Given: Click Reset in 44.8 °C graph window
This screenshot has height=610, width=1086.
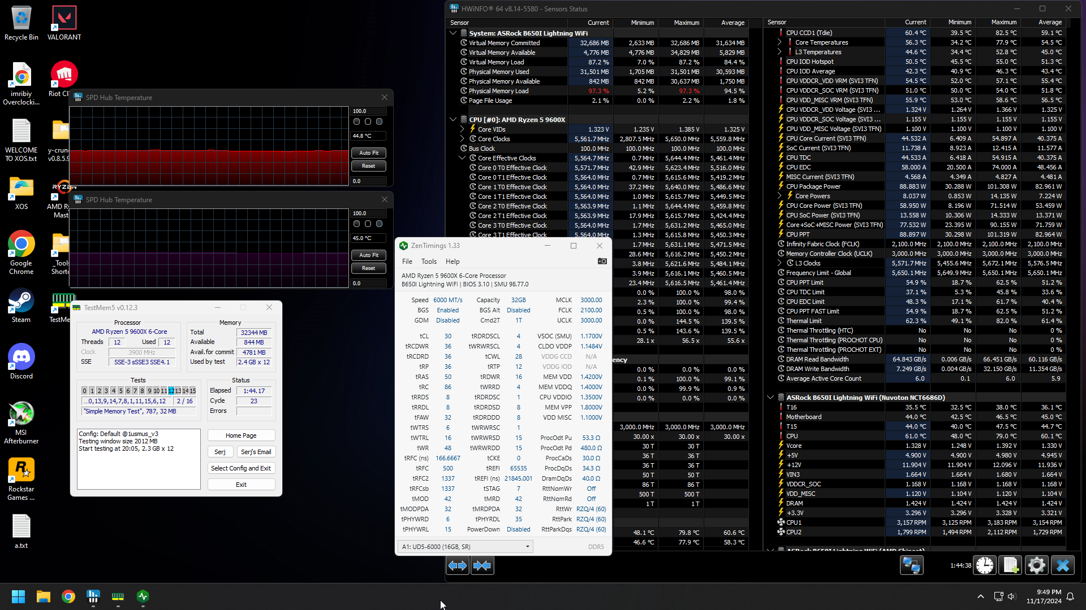Looking at the screenshot, I should 369,166.
